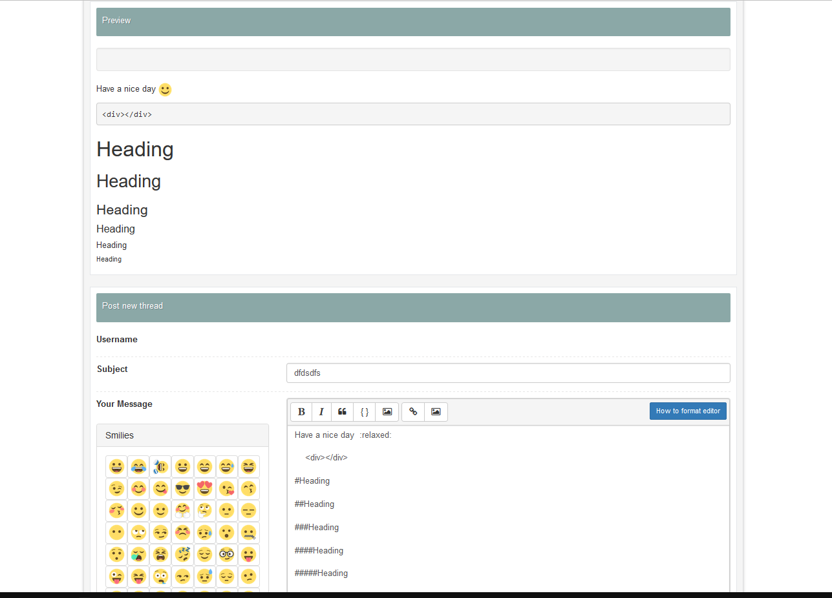Pick the tears-of-joy laughing smiley
The image size is (832, 598).
[x=138, y=467]
